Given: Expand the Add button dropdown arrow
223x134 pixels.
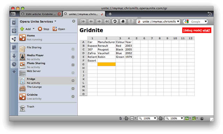Looking at the screenshot, I should [33, 28].
